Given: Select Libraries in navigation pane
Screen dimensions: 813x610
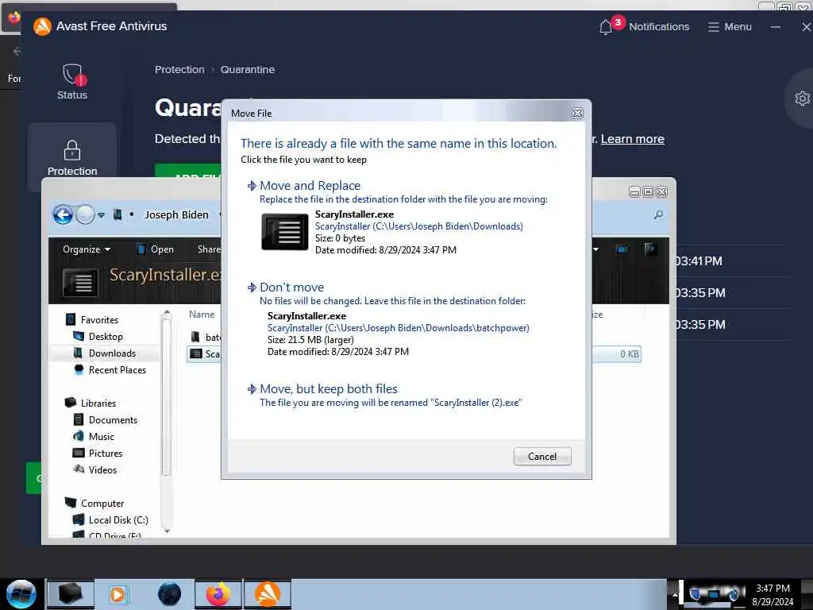Looking at the screenshot, I should coord(91,403).
